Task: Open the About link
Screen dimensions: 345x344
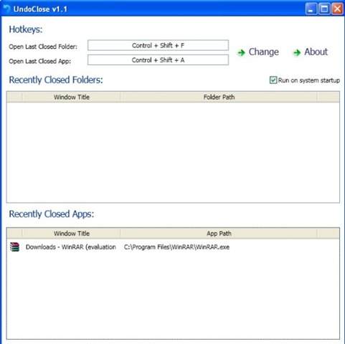Action: [316, 52]
